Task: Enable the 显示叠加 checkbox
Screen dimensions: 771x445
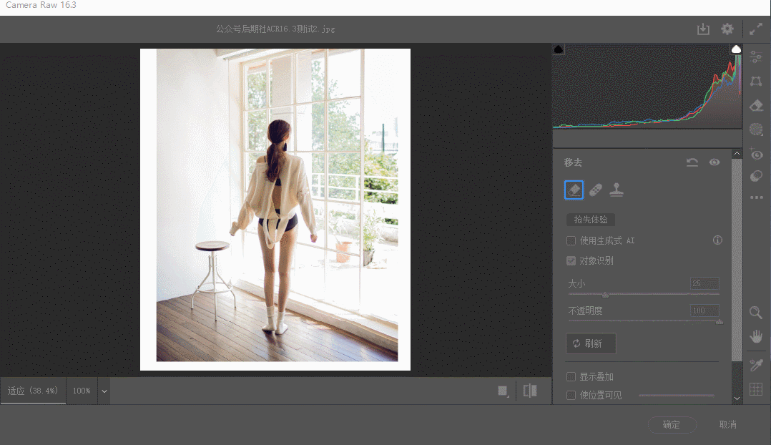Action: [571, 376]
